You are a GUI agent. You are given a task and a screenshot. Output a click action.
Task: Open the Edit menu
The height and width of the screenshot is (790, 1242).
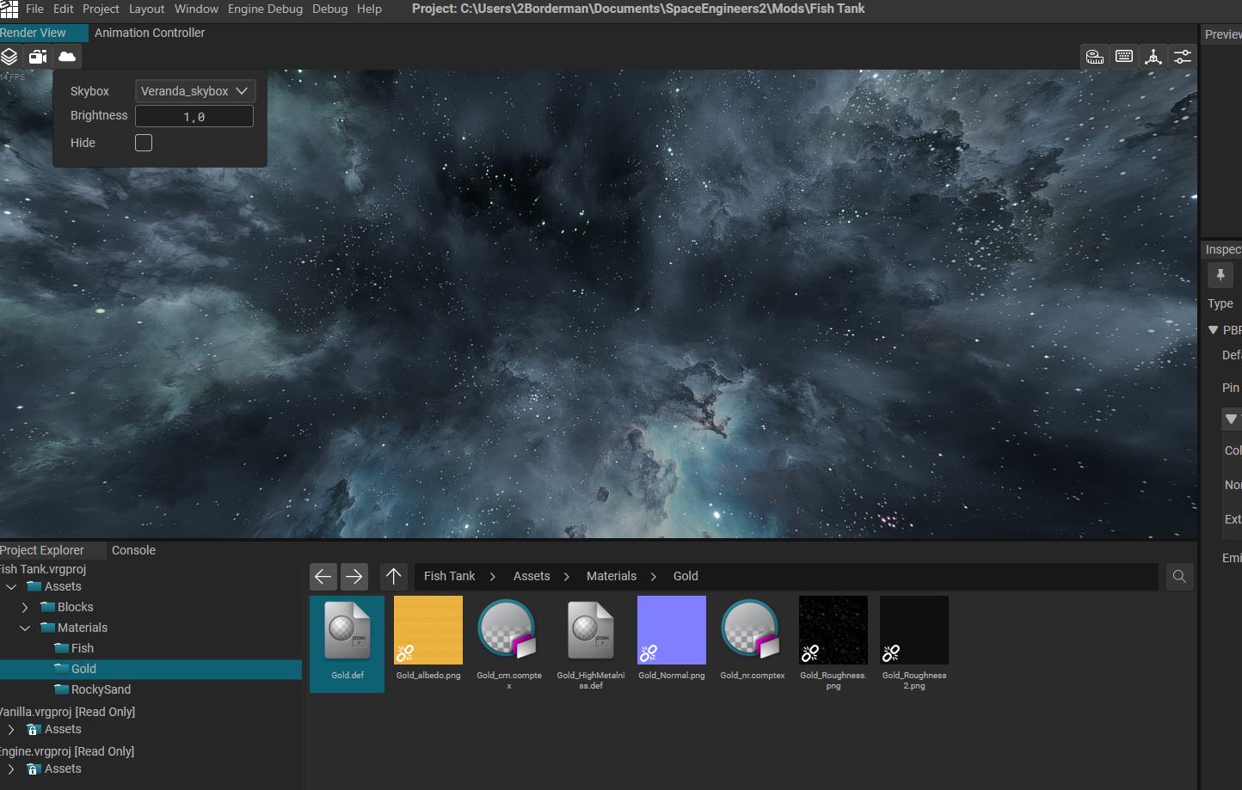click(64, 9)
